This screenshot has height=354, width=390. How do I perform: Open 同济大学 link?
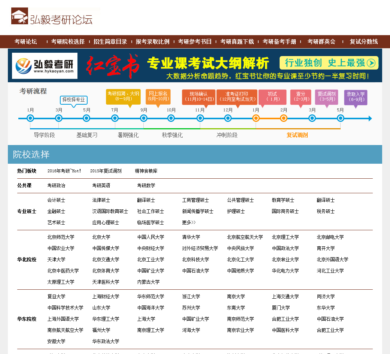click(326, 296)
